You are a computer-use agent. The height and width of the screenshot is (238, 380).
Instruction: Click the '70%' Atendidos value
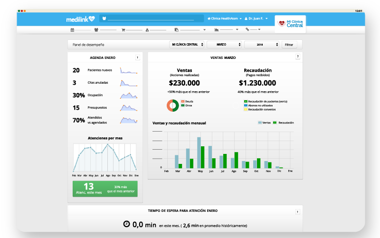coord(79,120)
